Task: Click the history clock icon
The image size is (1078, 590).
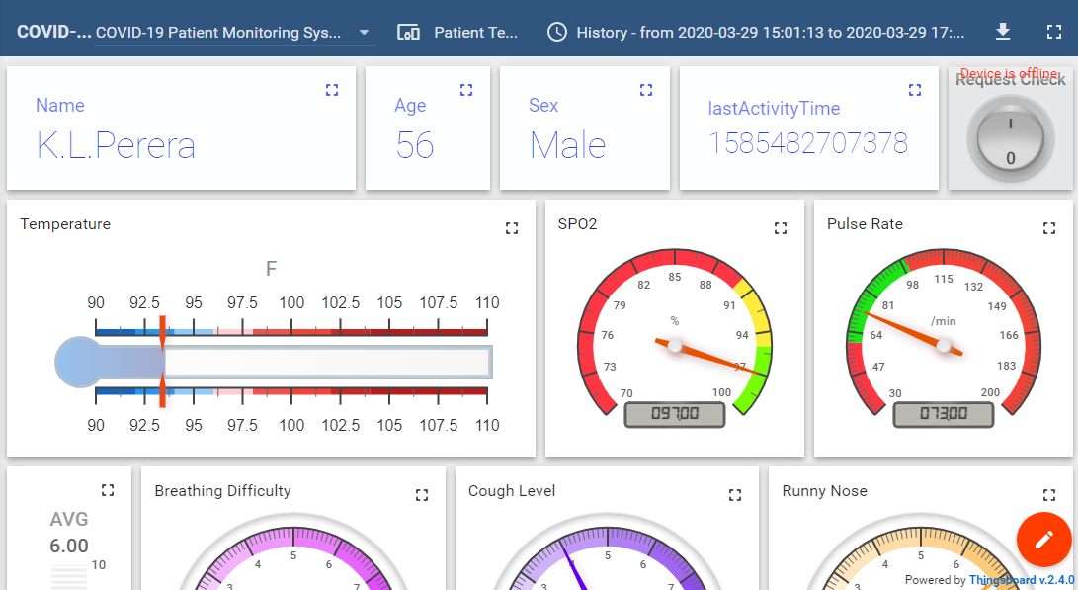Action: pyautogui.click(x=557, y=33)
